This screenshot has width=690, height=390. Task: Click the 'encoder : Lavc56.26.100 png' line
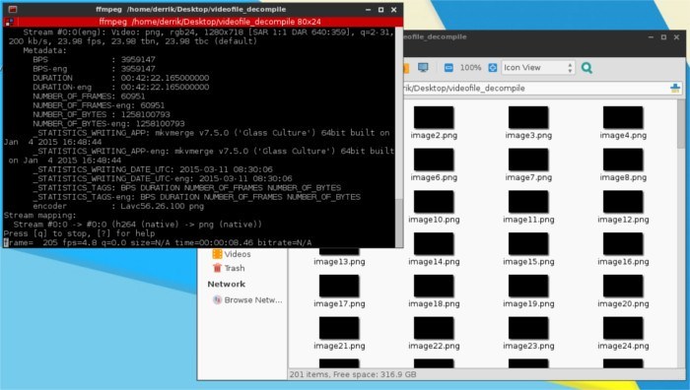pos(118,206)
